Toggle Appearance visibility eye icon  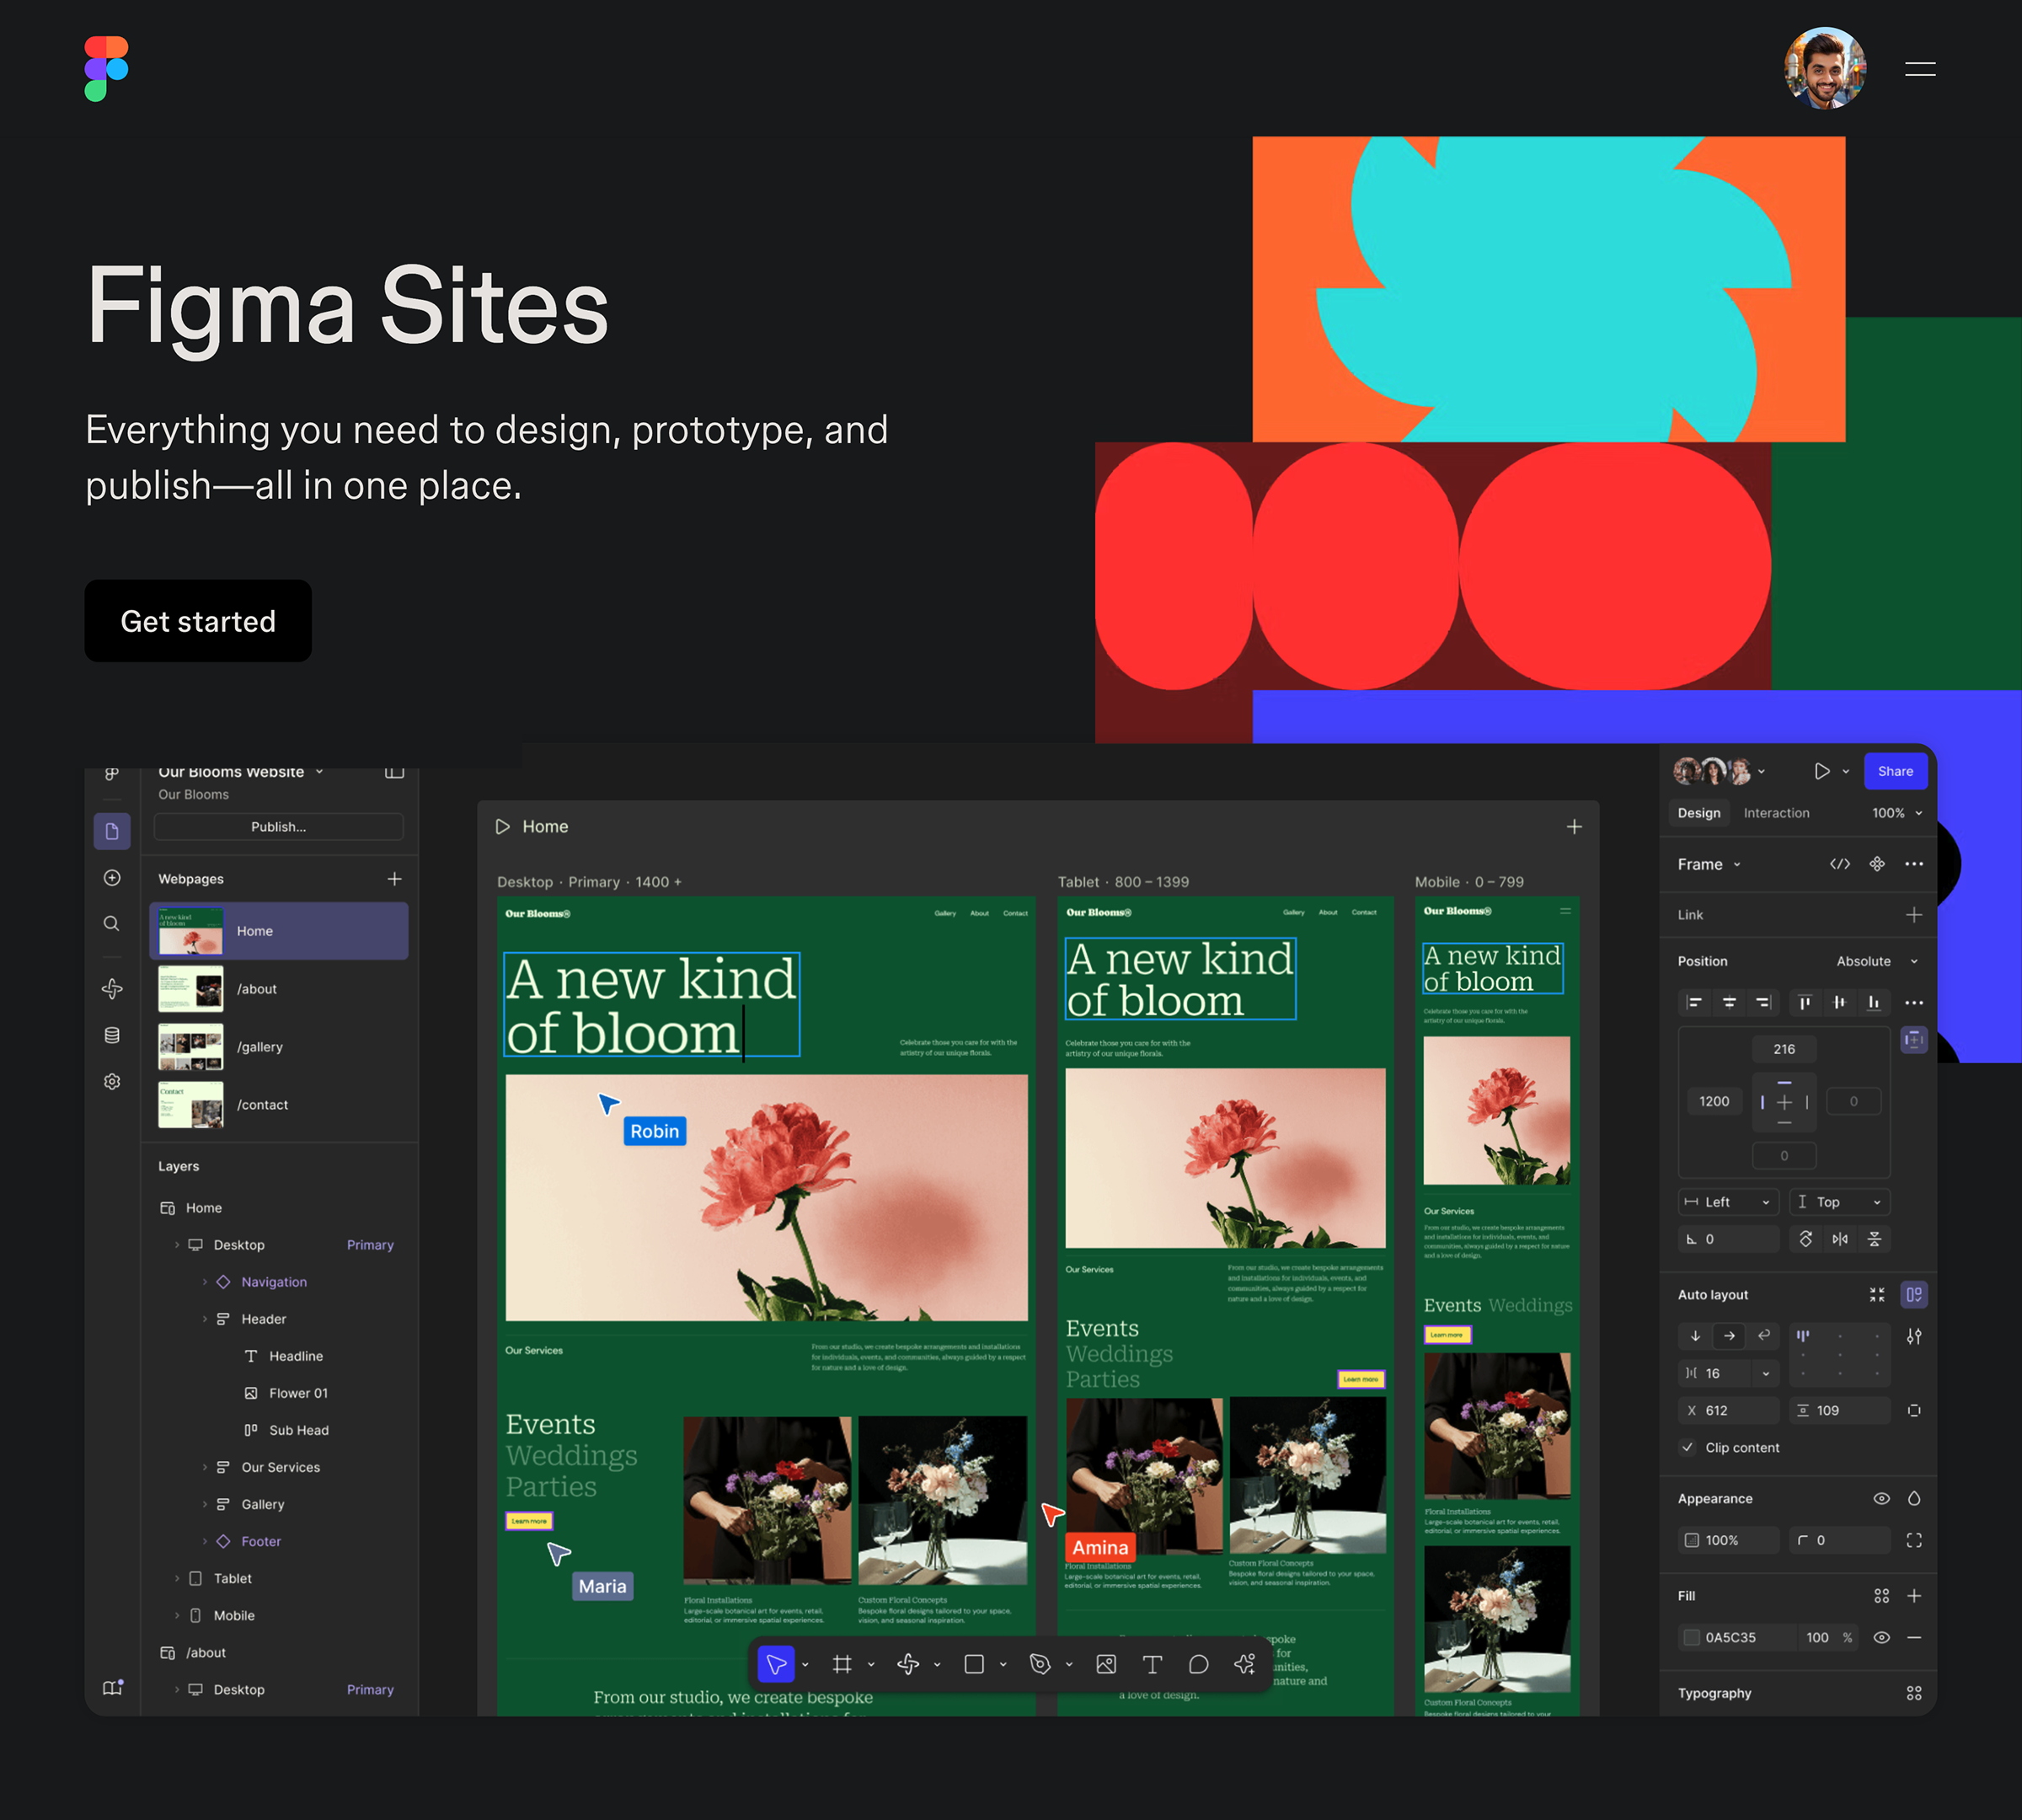(x=1881, y=1498)
